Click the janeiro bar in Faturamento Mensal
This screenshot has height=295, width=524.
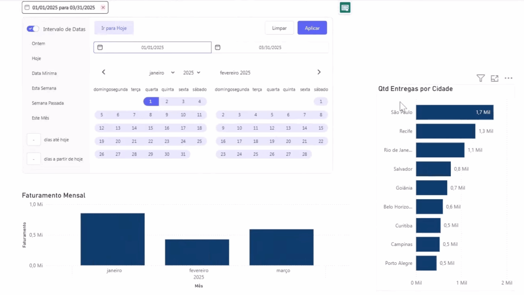113,240
